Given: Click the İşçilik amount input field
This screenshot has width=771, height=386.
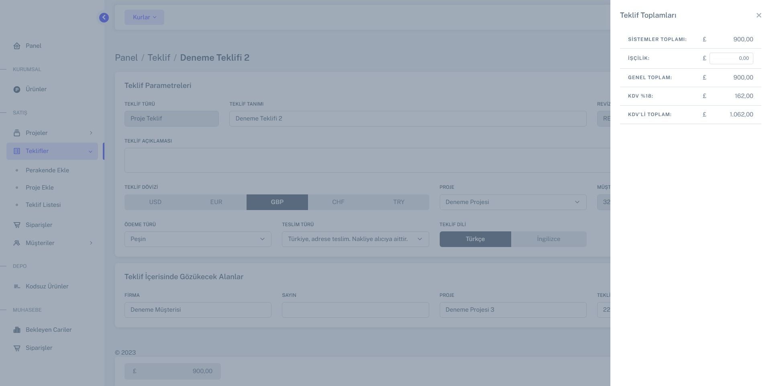Looking at the screenshot, I should (x=731, y=58).
